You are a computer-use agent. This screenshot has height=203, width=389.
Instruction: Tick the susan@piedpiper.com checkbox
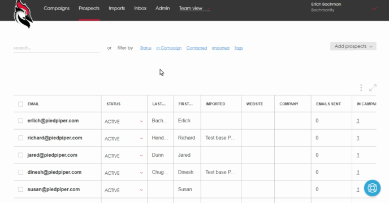[20, 189]
